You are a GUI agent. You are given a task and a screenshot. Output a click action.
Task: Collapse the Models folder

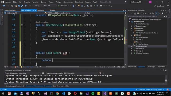click(132, 35)
